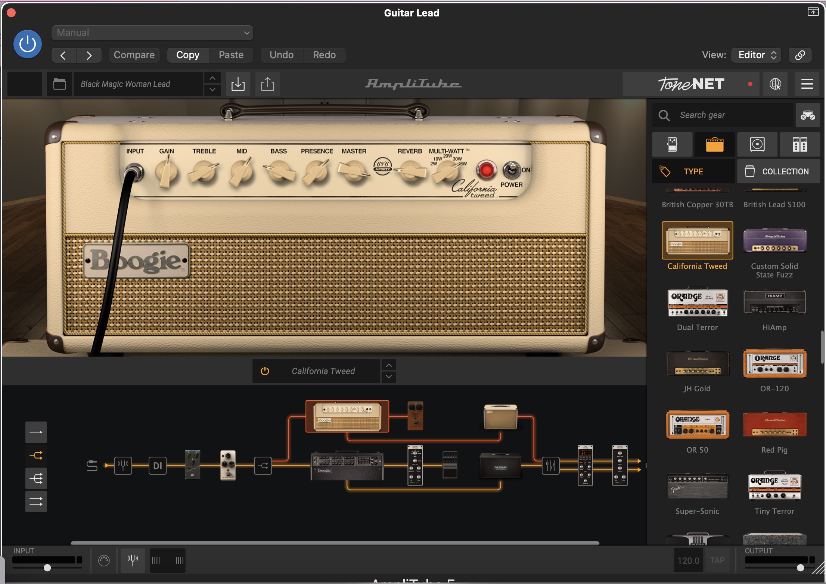Open the ToneNET panel
This screenshot has width=826, height=584.
692,84
